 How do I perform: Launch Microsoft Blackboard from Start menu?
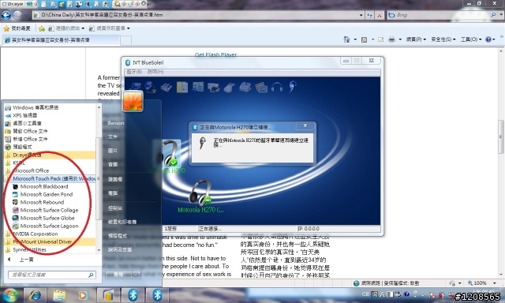44,186
